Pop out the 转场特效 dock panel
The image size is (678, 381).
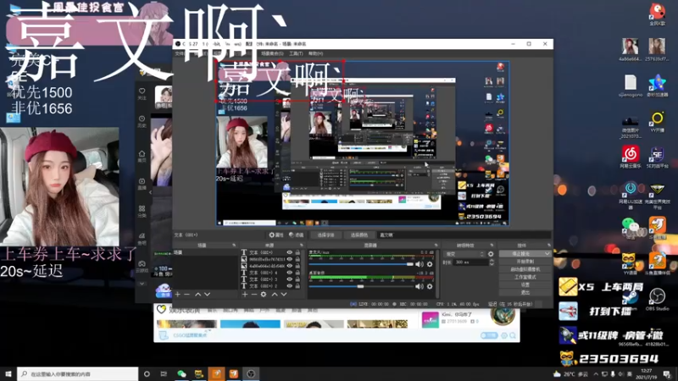pos(492,246)
